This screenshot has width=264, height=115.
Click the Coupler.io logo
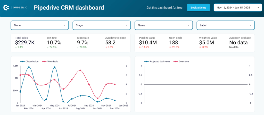15,7
